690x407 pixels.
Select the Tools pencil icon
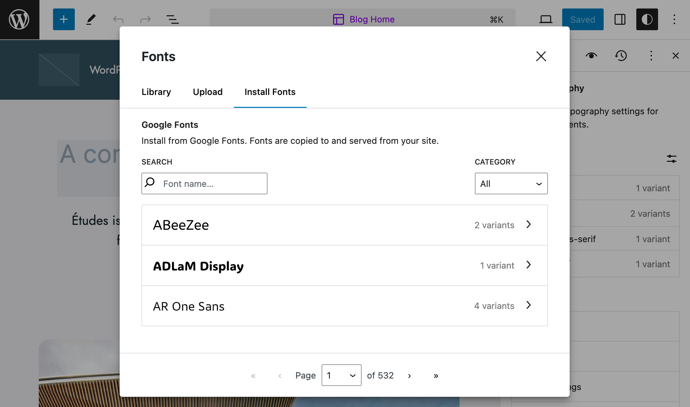pyautogui.click(x=90, y=19)
